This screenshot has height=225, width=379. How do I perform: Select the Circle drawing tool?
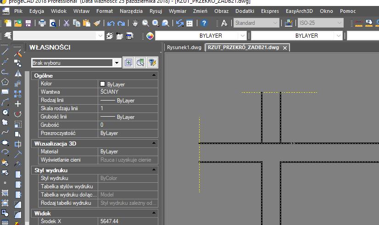click(5, 112)
